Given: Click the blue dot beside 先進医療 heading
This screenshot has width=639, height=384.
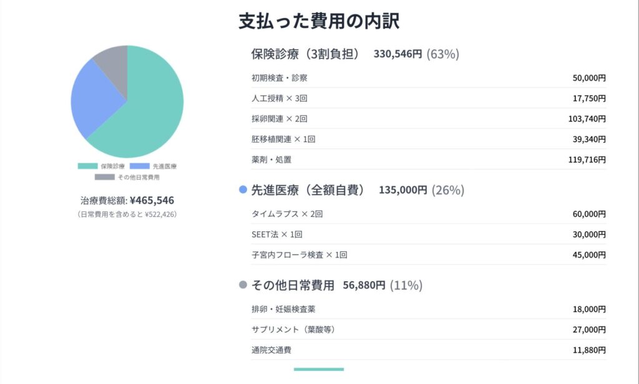Looking at the screenshot, I should (243, 190).
